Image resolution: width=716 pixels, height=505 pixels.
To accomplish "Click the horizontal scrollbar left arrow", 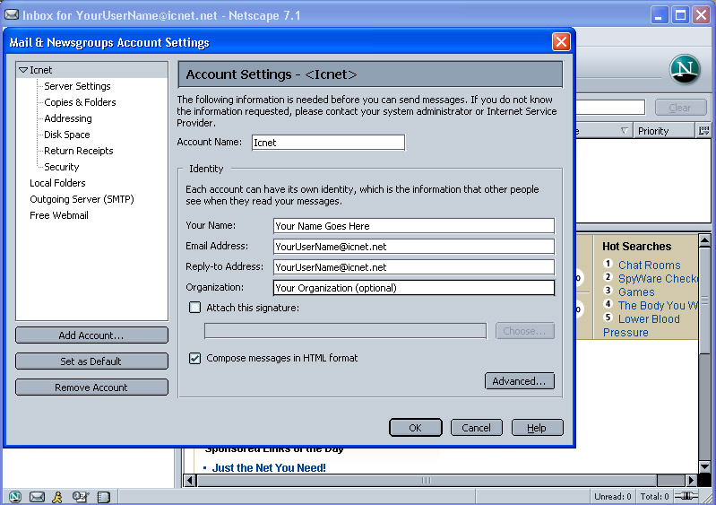I will pyautogui.click(x=190, y=480).
